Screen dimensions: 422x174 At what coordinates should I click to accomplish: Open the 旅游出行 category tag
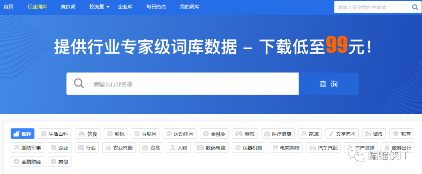(x=397, y=147)
